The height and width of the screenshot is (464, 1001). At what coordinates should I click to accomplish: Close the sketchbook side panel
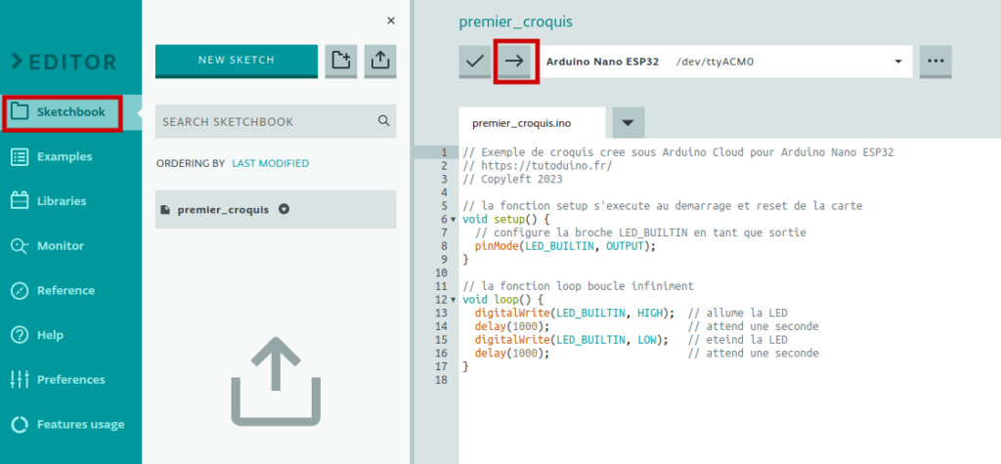(391, 21)
